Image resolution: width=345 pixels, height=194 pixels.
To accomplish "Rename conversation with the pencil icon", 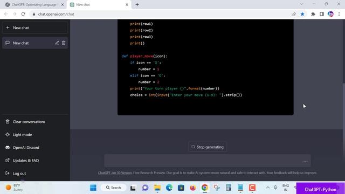I will point(57,43).
